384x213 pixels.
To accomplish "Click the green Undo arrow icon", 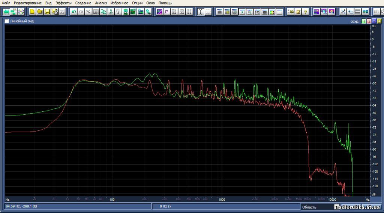I will tap(73, 12).
